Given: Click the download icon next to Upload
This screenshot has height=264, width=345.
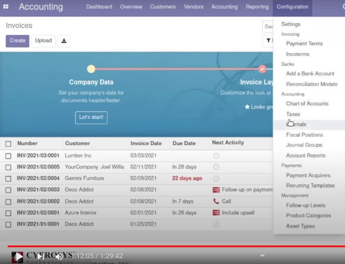Looking at the screenshot, I should (x=64, y=41).
